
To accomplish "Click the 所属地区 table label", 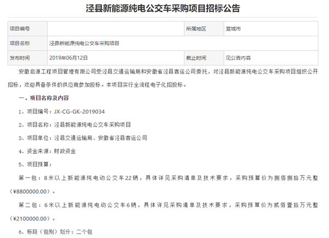I will (195, 29).
